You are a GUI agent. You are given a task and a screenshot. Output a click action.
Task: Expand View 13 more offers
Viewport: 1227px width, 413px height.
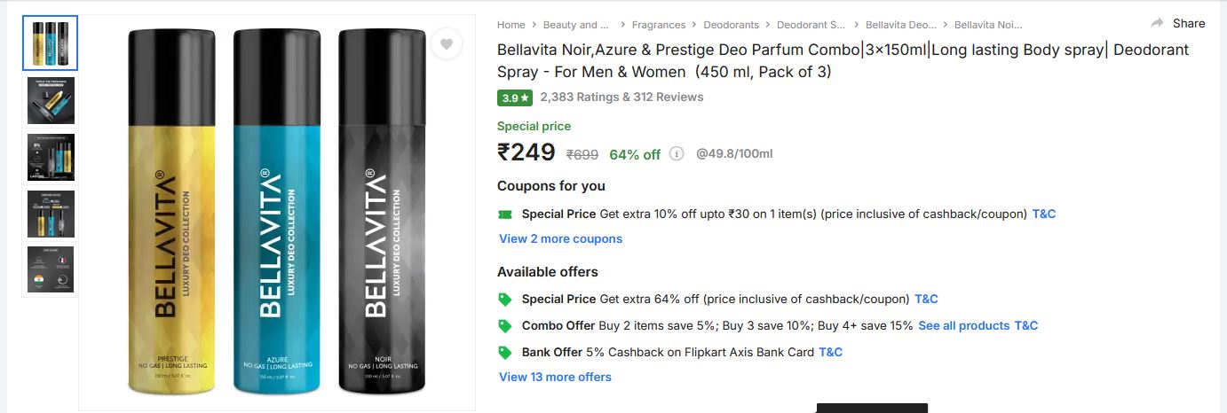click(555, 378)
